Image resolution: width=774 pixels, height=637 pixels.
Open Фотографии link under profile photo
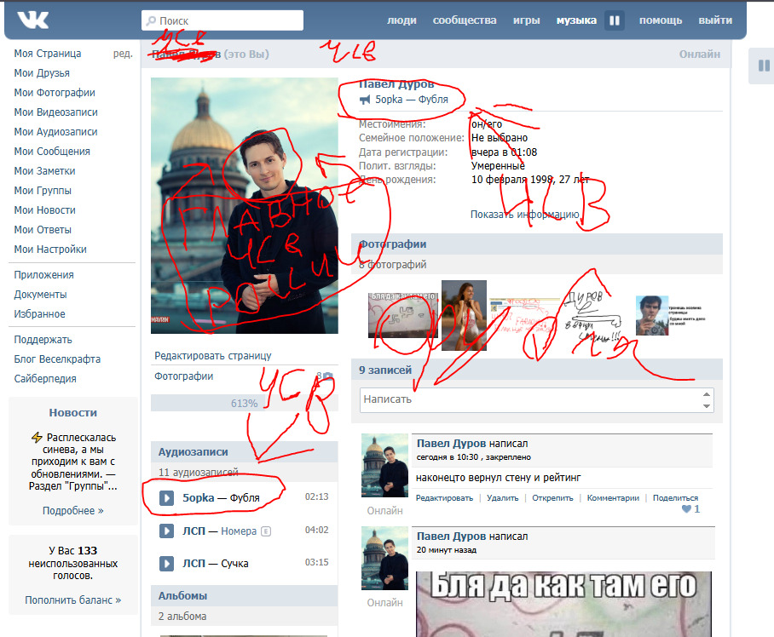[183, 376]
